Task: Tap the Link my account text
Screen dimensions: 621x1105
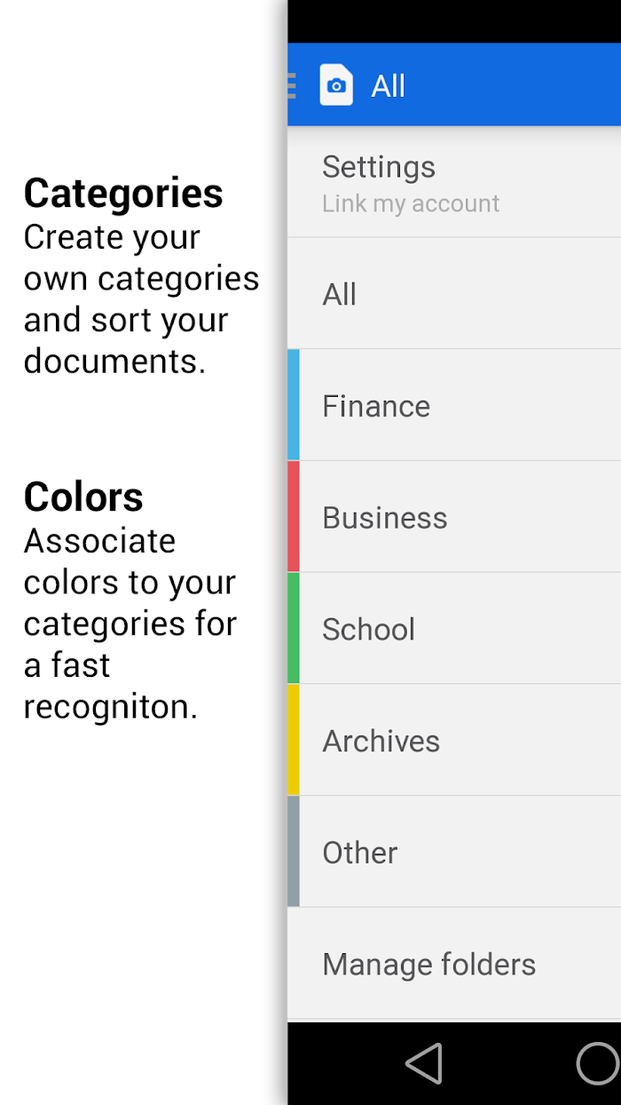Action: (411, 203)
